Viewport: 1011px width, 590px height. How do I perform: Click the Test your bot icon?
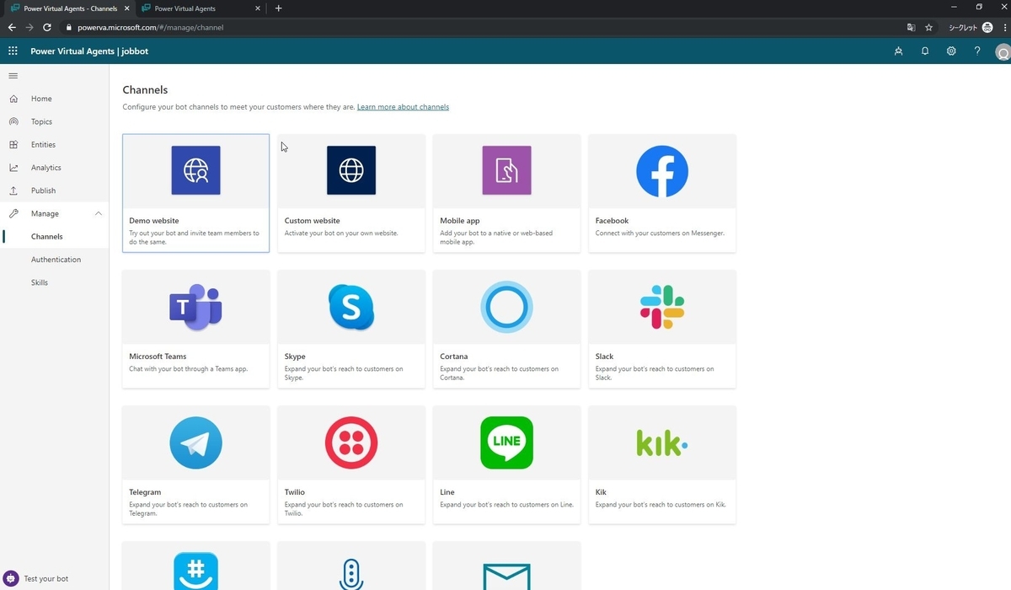click(11, 578)
